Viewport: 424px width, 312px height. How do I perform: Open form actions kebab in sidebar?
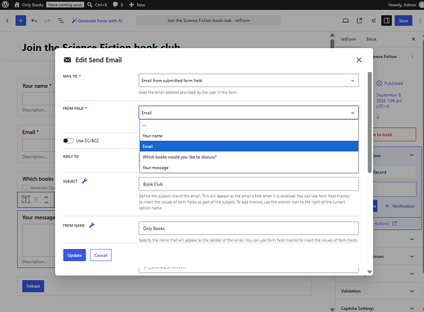[413, 57]
